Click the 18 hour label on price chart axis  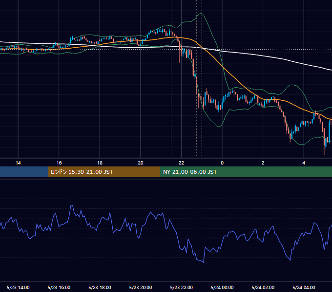[x=100, y=163]
